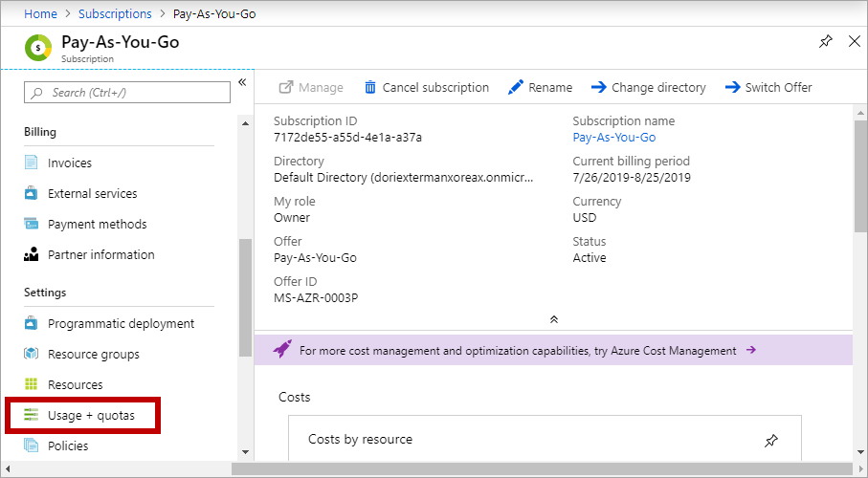Open Resources menu item
Image resolution: width=868 pixels, height=478 pixels.
(x=76, y=384)
